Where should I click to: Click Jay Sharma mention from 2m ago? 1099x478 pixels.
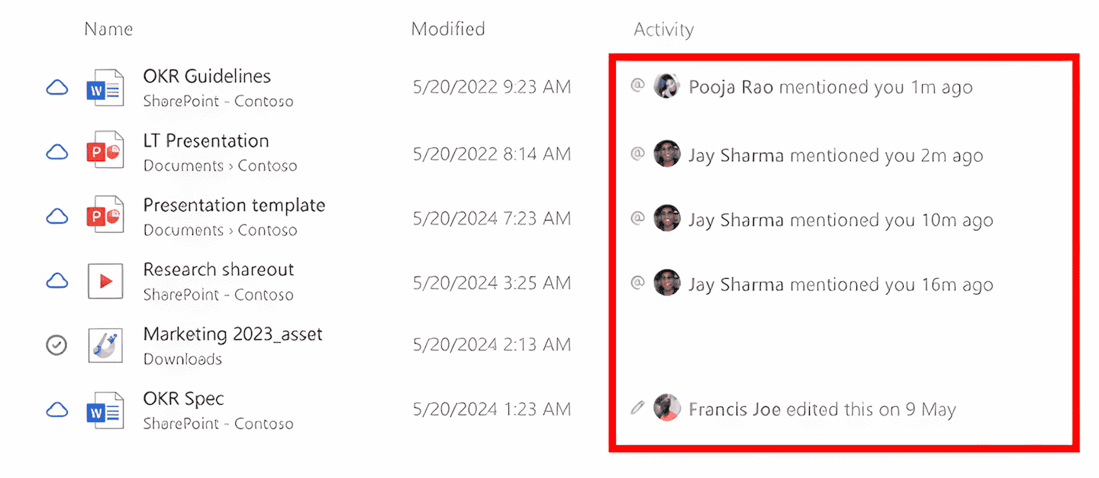coord(836,156)
